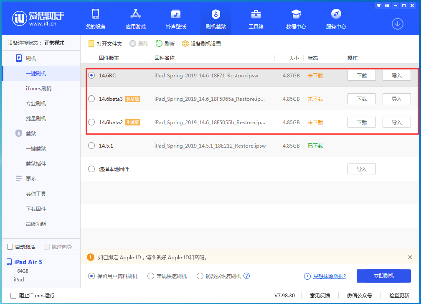Open 我的设备 device tab icon

tap(96, 14)
